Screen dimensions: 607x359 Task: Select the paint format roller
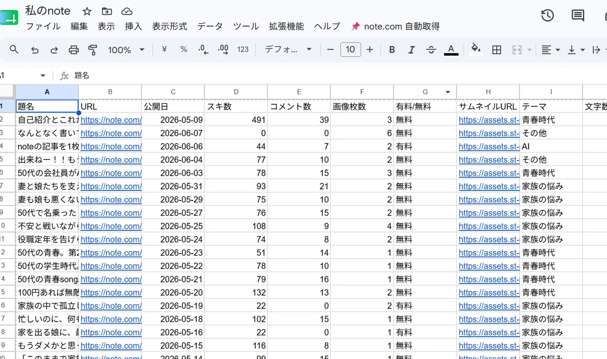coord(93,50)
